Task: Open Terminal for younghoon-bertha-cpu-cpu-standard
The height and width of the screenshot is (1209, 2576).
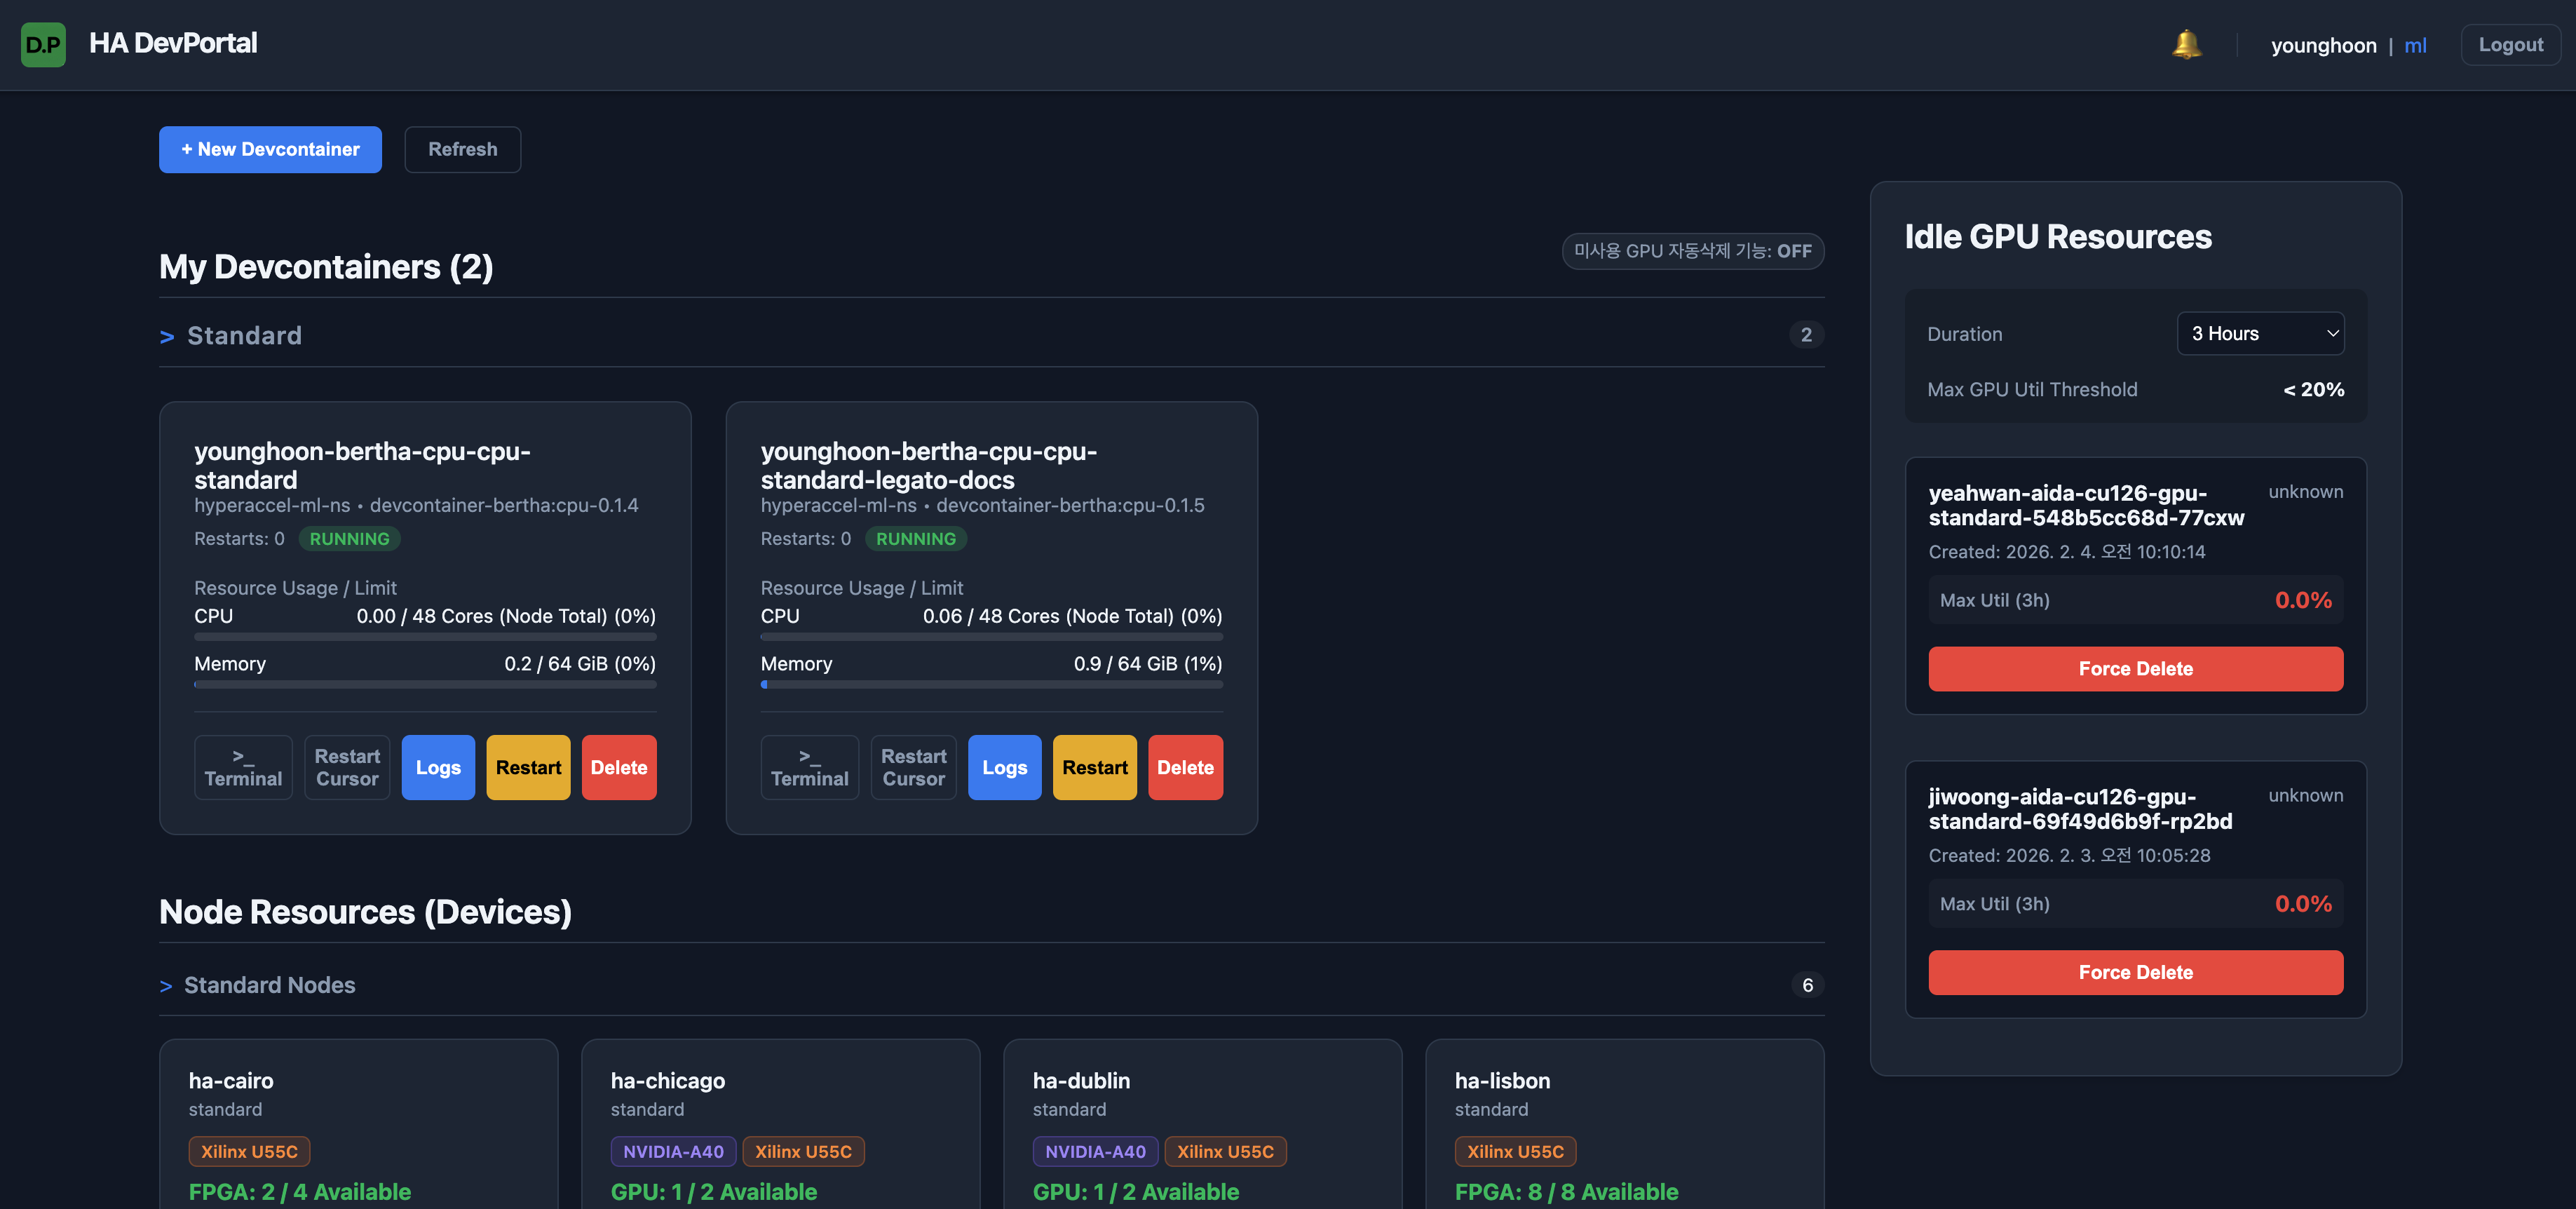Action: [x=243, y=767]
